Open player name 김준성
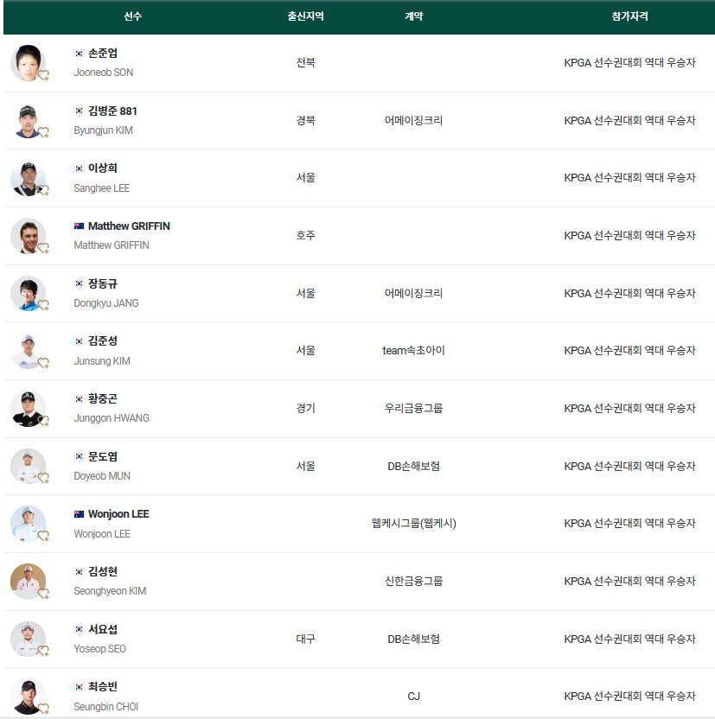This screenshot has height=719, width=715. pyautogui.click(x=103, y=341)
